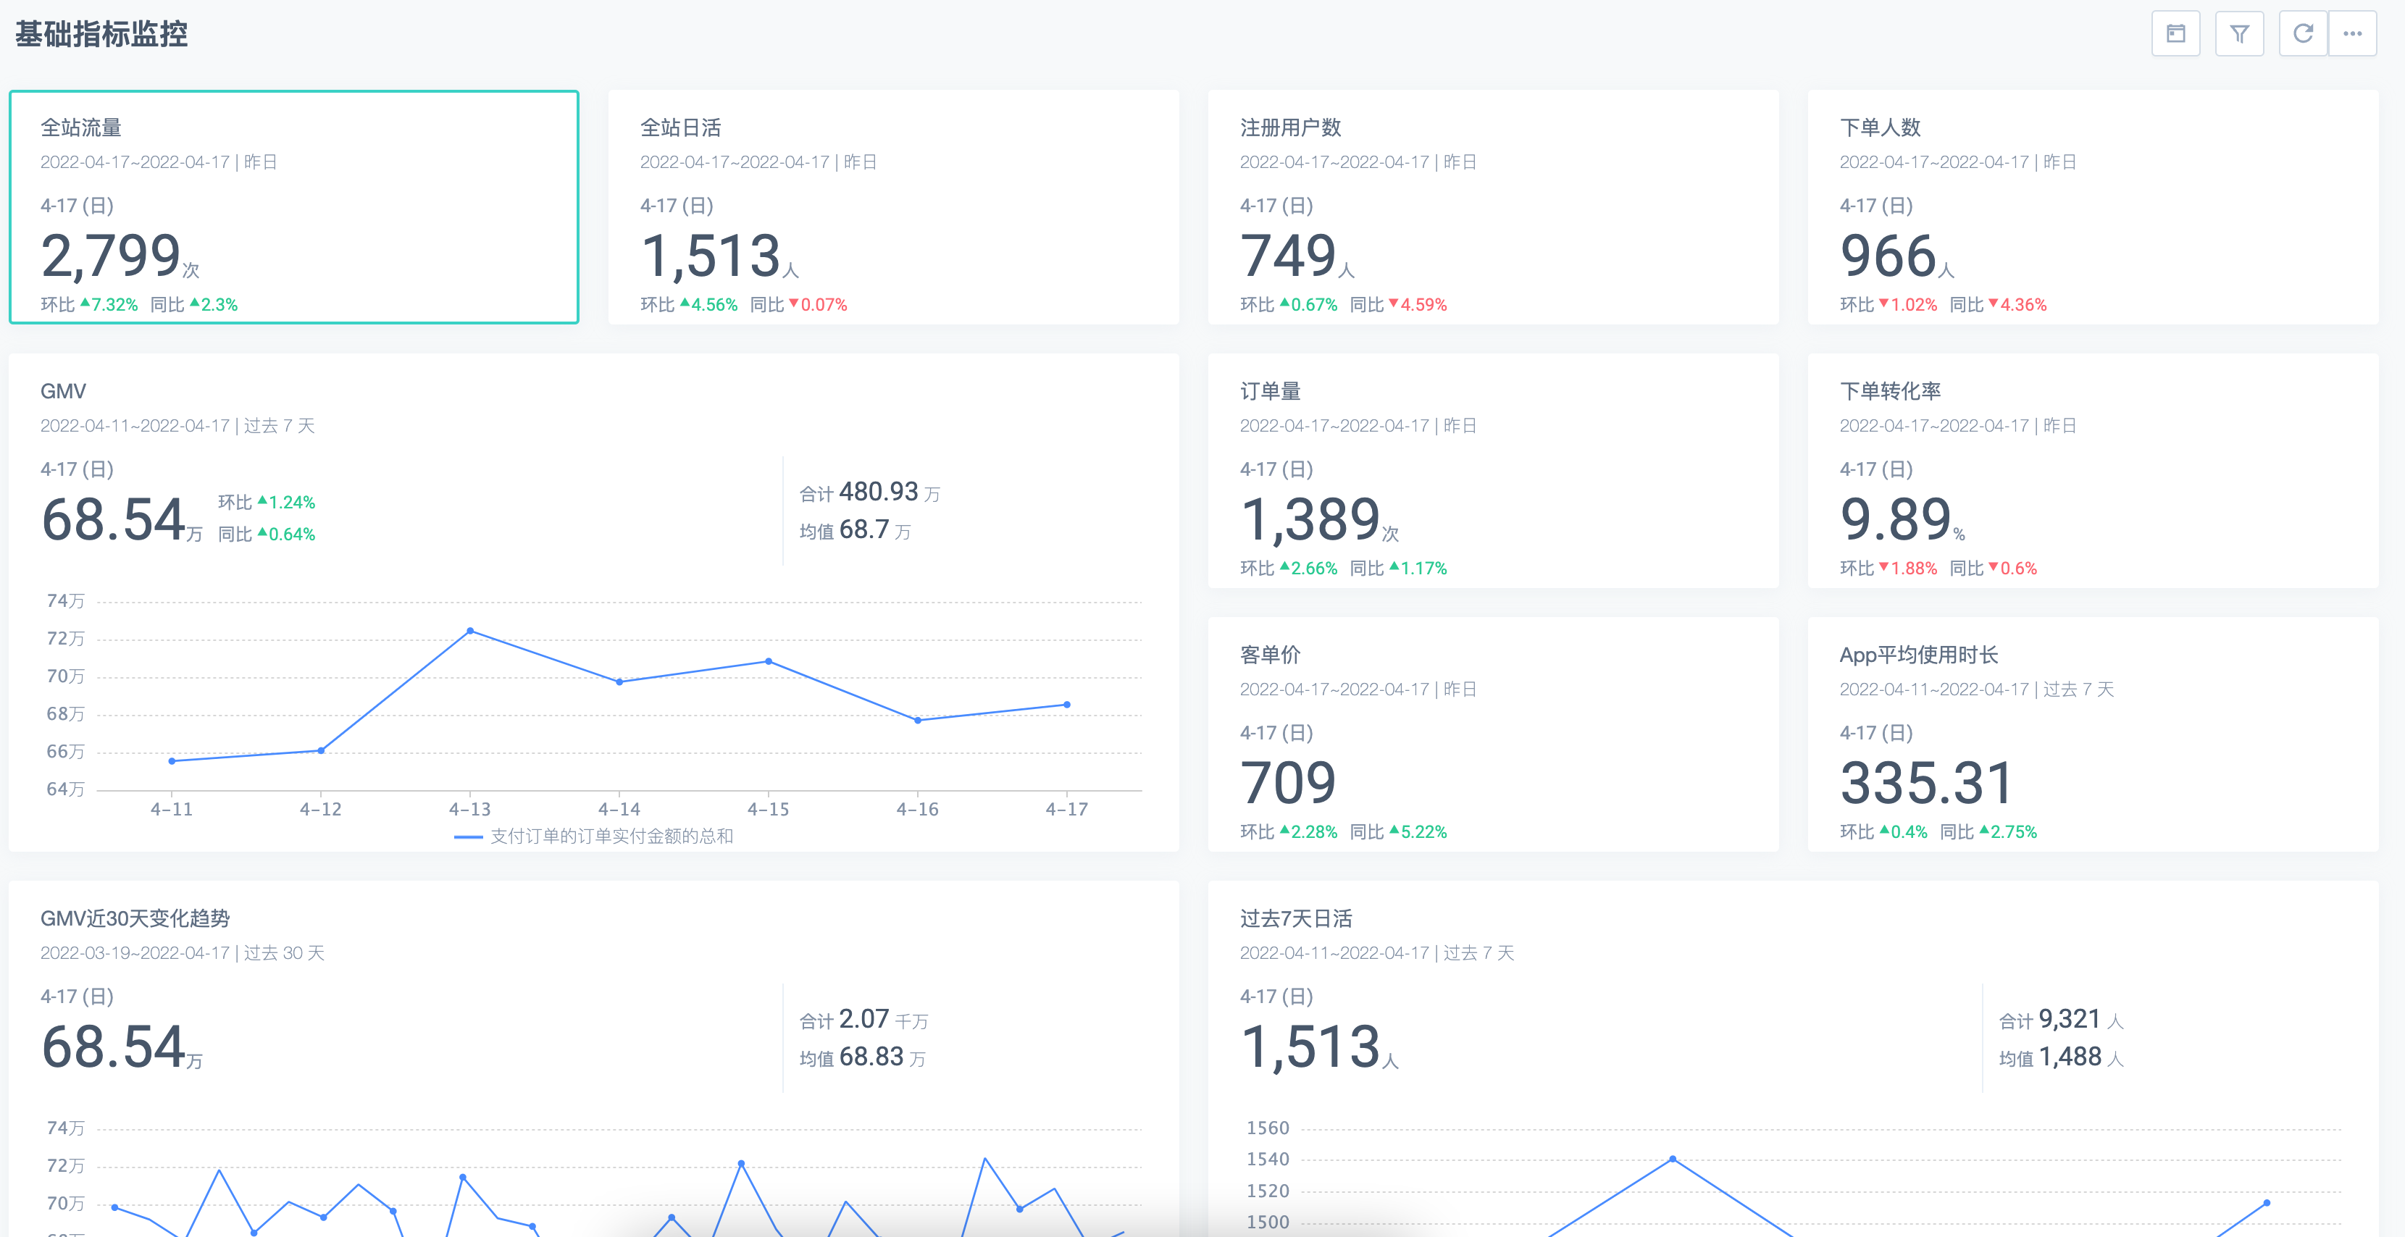Select the 全站流量 metric card
This screenshot has width=2405, height=1237.
pyautogui.click(x=294, y=207)
